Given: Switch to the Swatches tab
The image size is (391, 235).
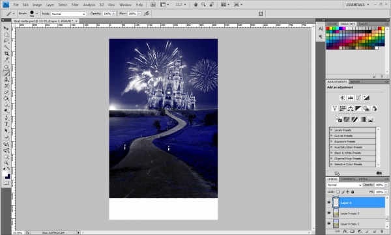Looking at the screenshot, I should [x=347, y=23].
